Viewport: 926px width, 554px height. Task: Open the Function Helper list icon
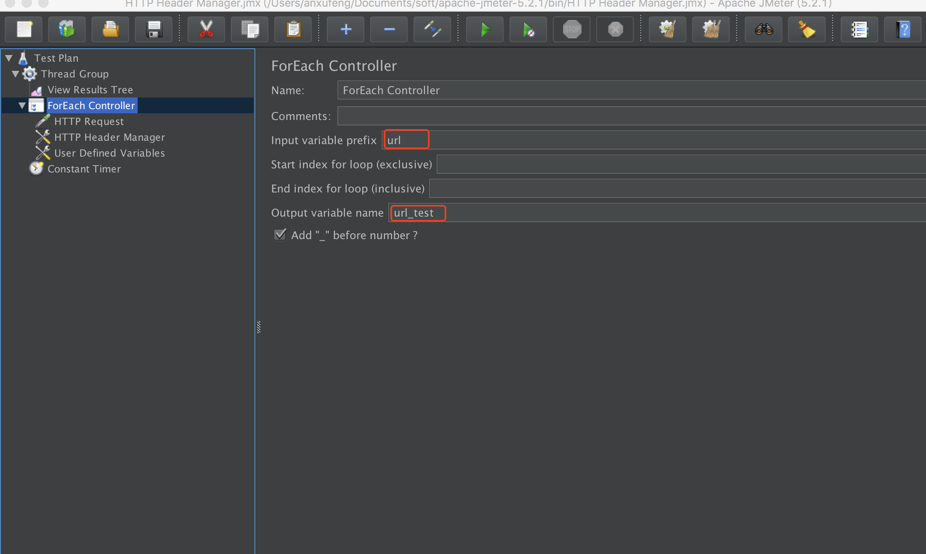click(859, 30)
